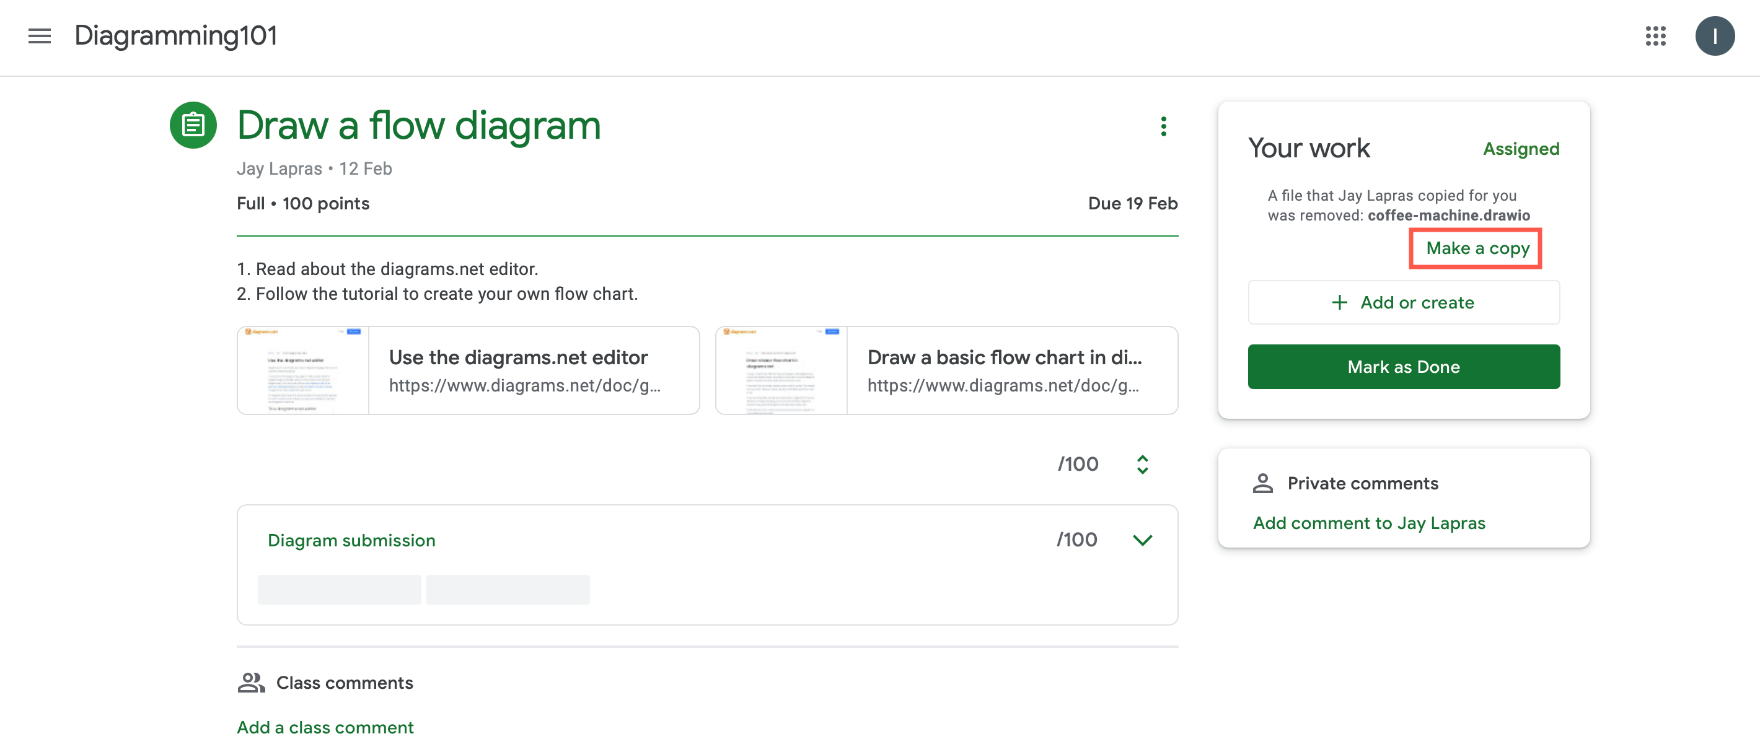Expand the Diagram submission section

351,540
